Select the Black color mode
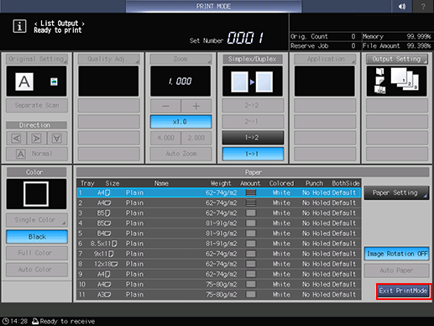The width and height of the screenshot is (434, 326). (37, 237)
